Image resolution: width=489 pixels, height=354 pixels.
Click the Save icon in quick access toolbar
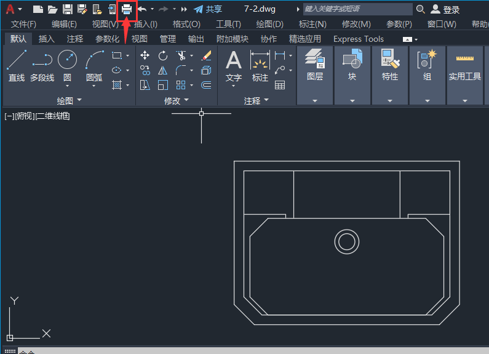pyautogui.click(x=68, y=9)
